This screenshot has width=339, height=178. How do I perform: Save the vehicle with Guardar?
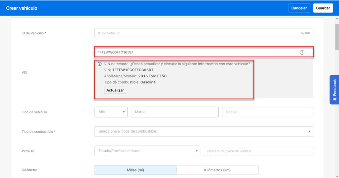click(x=323, y=8)
